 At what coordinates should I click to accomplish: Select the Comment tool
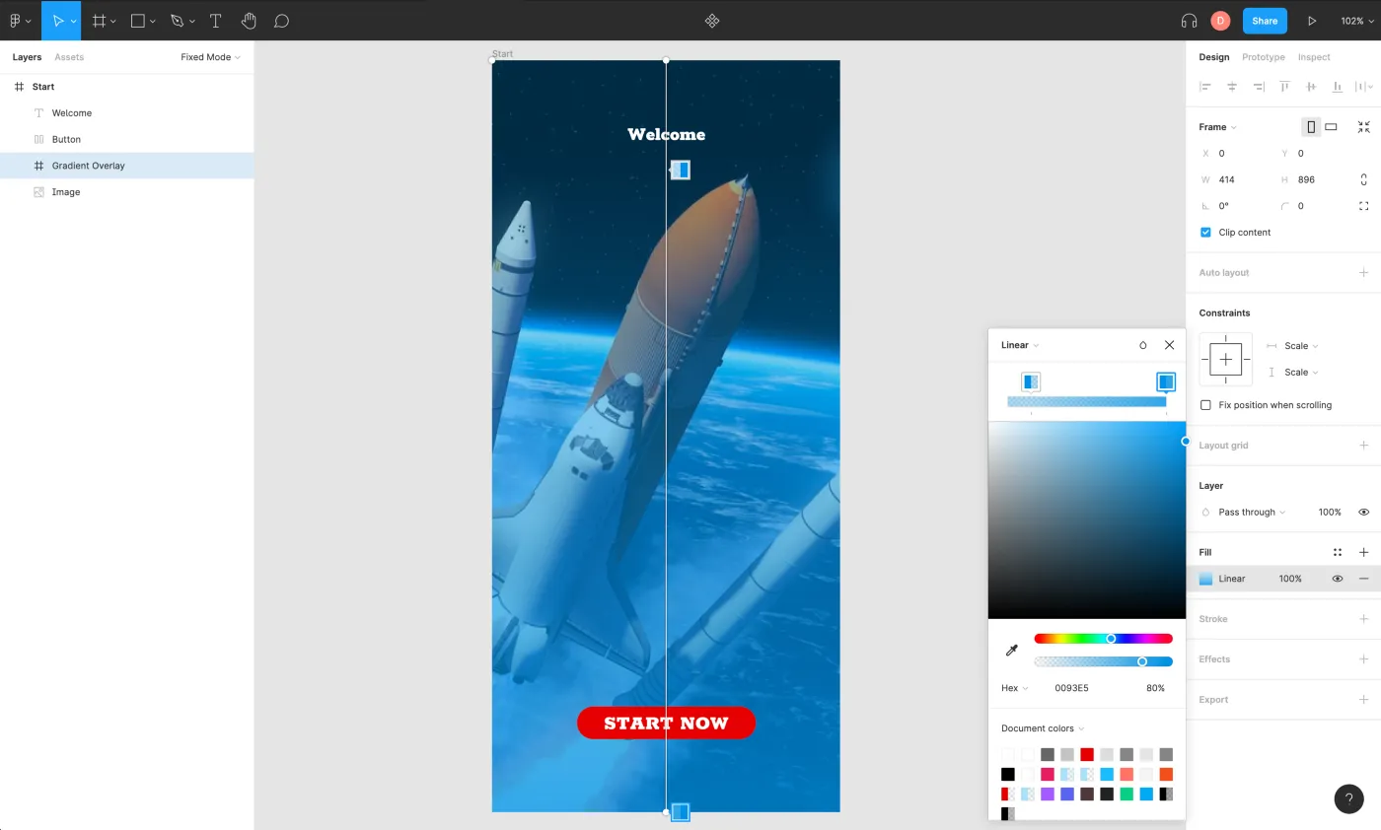click(281, 20)
